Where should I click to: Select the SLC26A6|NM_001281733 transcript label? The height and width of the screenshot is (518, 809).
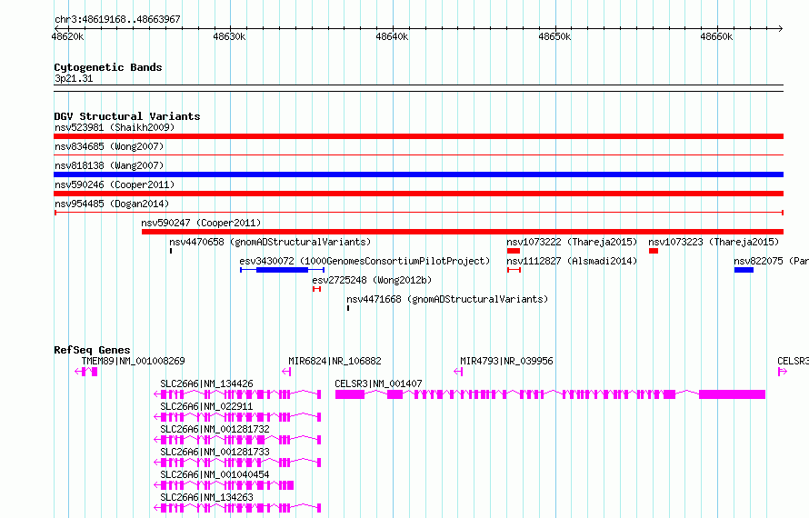click(215, 452)
